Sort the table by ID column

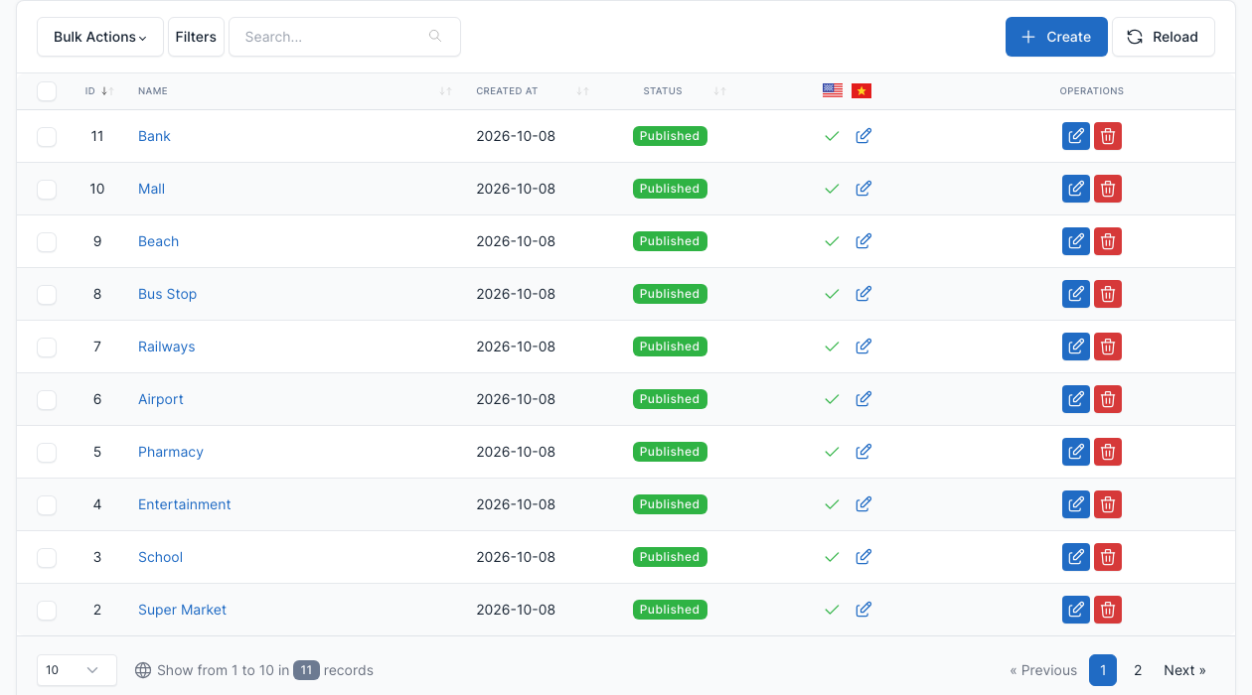coord(99,91)
